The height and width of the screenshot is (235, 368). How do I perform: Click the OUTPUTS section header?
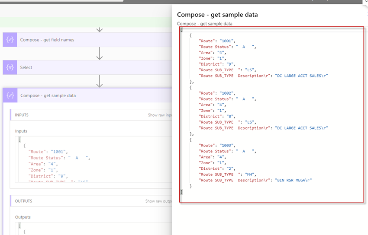pyautogui.click(x=23, y=201)
